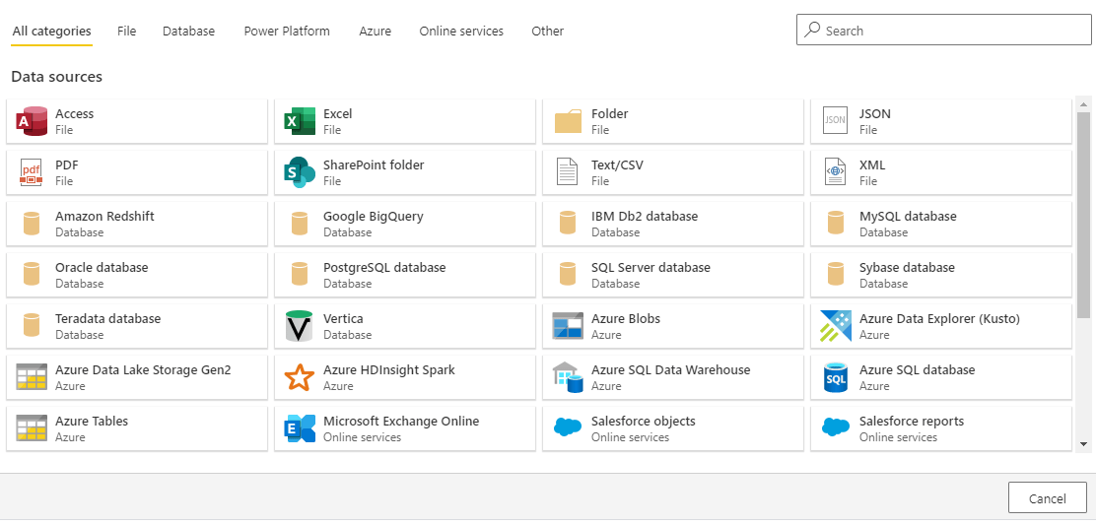Click the data sources scrollbar thumb
The image size is (1096, 525).
[1083, 215]
